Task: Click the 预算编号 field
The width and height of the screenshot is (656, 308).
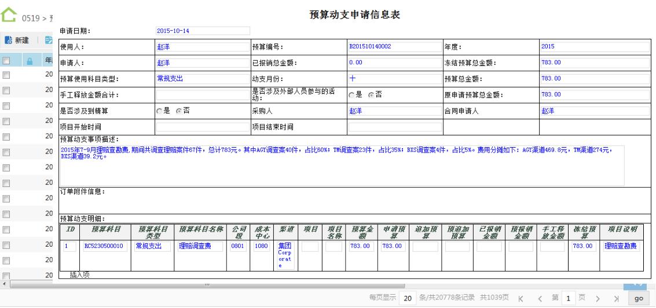Action: coord(394,46)
